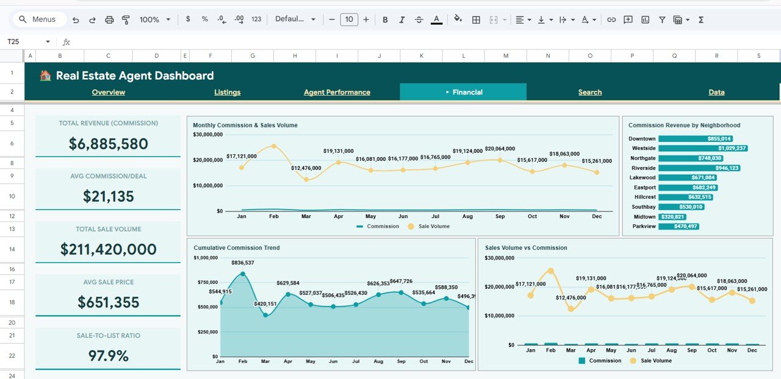Open the Search section link
The height and width of the screenshot is (379, 781).
tap(589, 92)
